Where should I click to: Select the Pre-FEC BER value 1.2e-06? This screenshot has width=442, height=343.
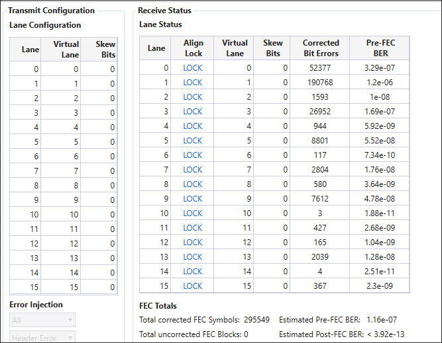(x=380, y=83)
